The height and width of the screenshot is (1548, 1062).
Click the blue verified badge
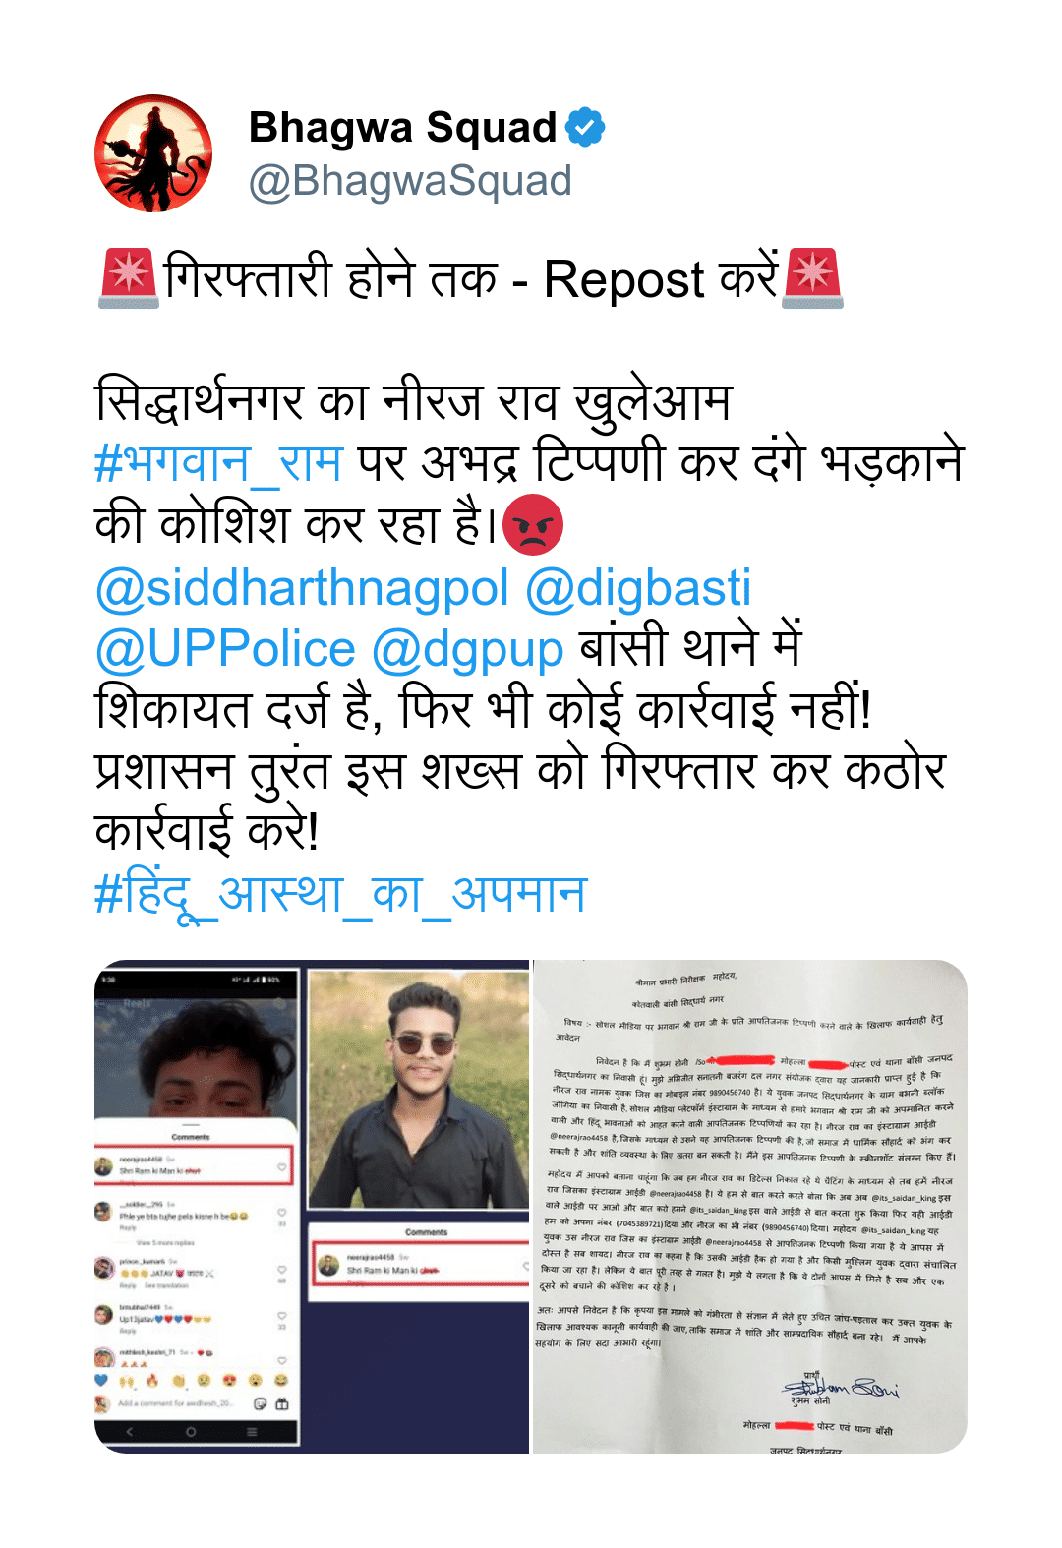coord(586,128)
